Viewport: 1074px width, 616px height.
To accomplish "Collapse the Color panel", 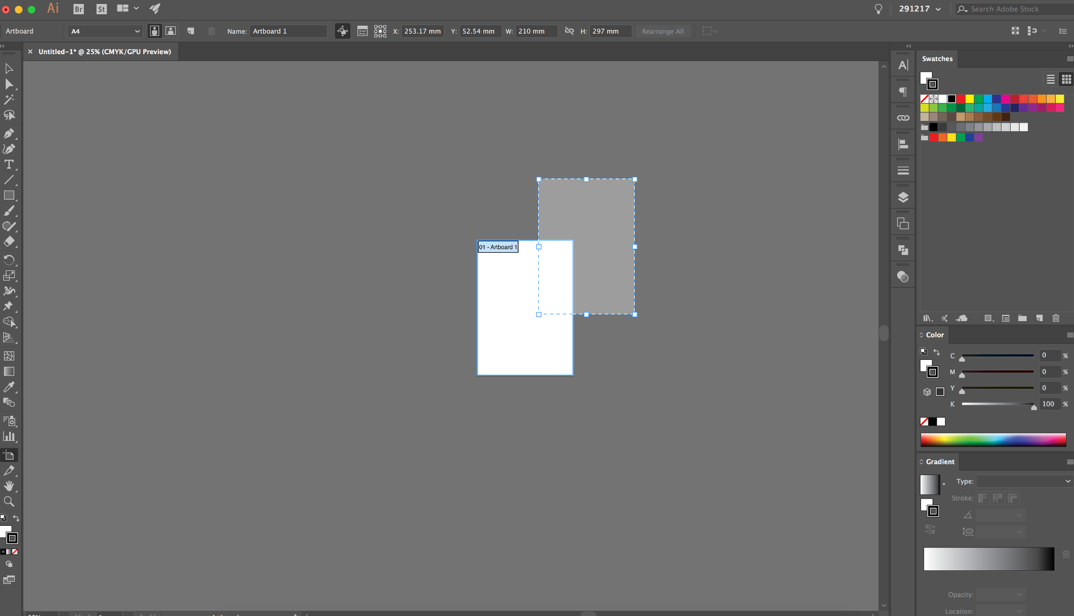I will point(921,335).
